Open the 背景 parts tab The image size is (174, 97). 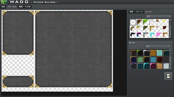[x=131, y=12]
